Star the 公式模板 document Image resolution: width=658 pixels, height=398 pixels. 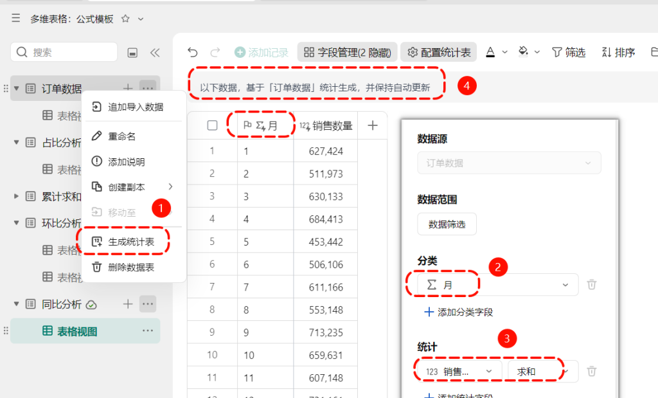click(125, 19)
